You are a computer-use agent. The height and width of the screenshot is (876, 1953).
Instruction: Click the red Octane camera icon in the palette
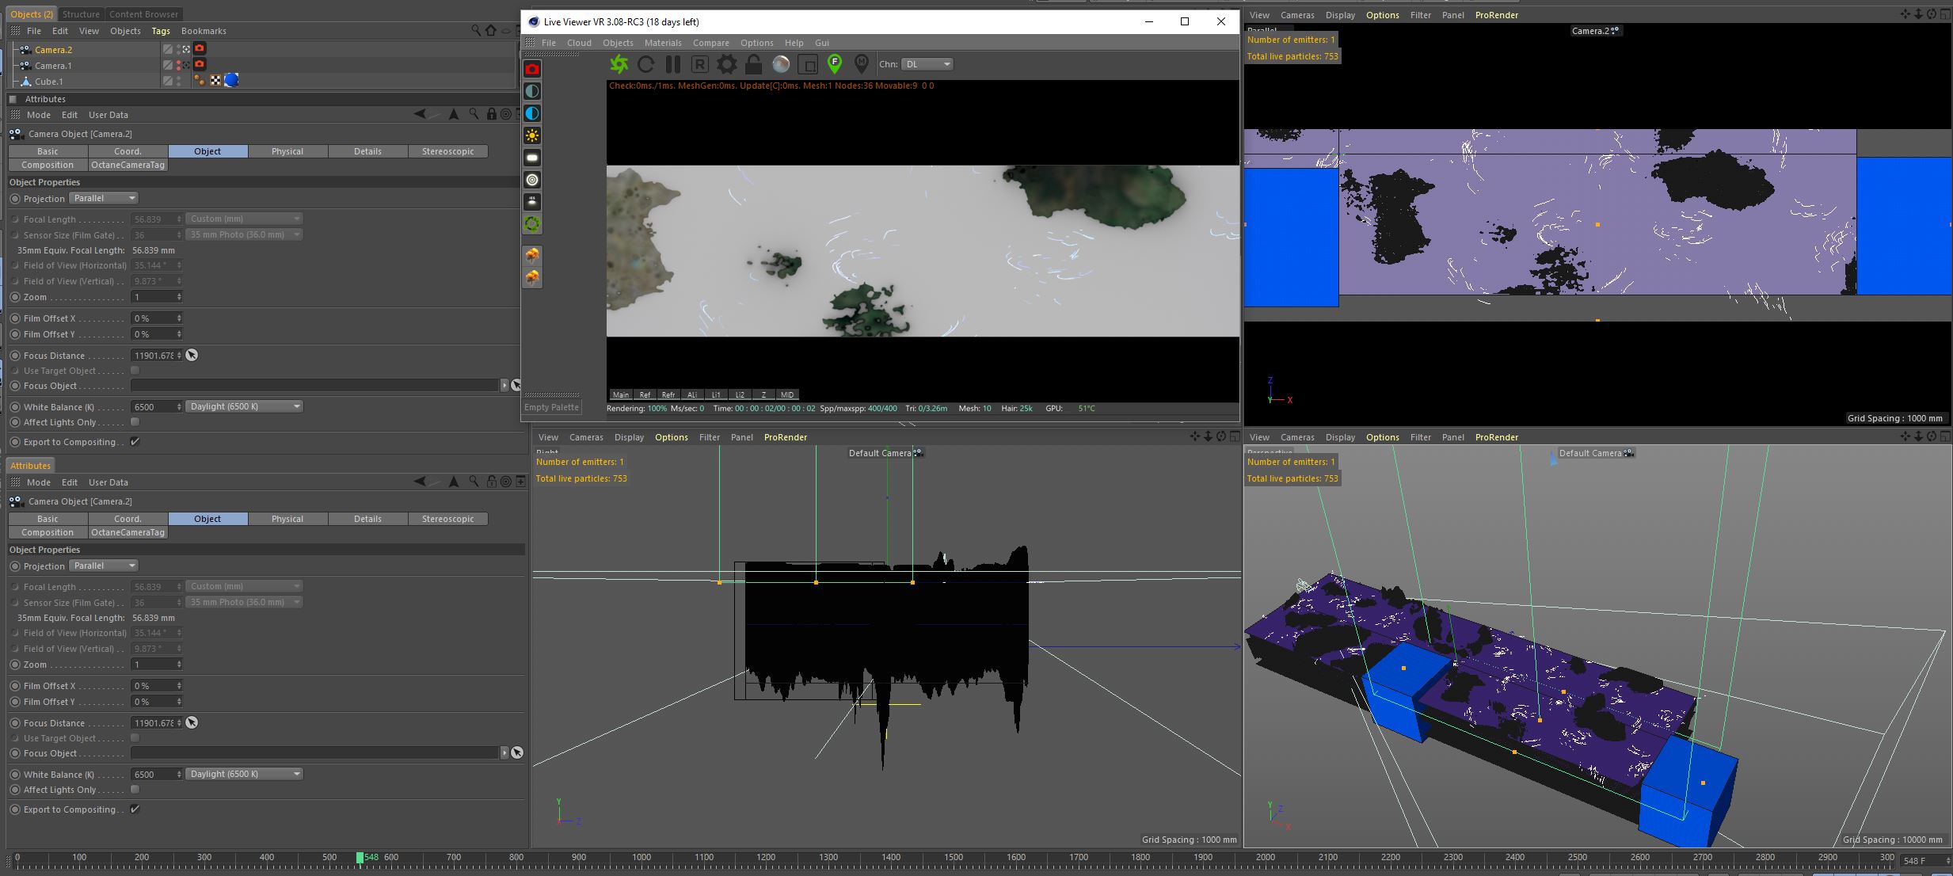pyautogui.click(x=532, y=69)
